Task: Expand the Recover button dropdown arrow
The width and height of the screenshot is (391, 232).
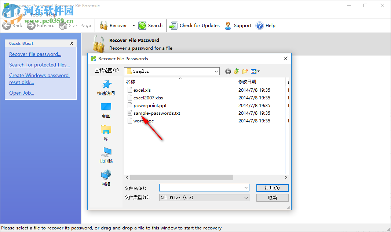Action: click(x=134, y=25)
